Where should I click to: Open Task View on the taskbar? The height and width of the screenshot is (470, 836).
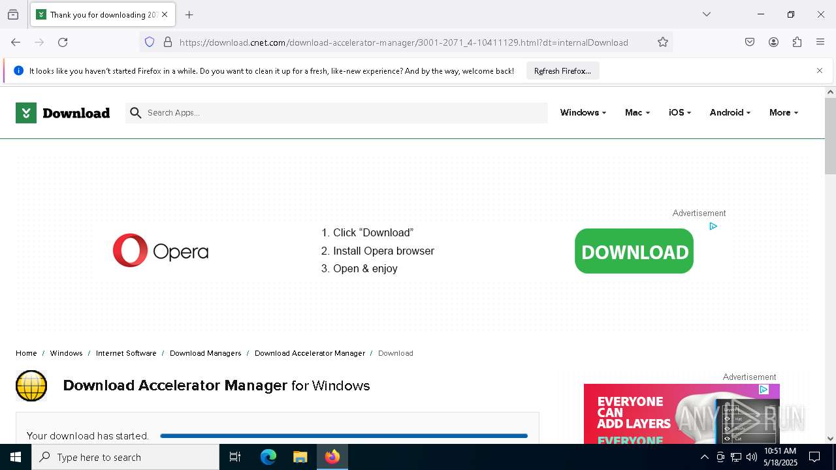coord(235,457)
